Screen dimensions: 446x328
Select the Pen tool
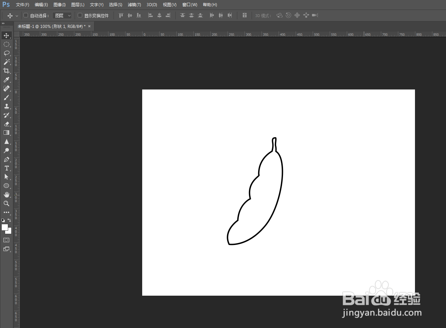6,159
